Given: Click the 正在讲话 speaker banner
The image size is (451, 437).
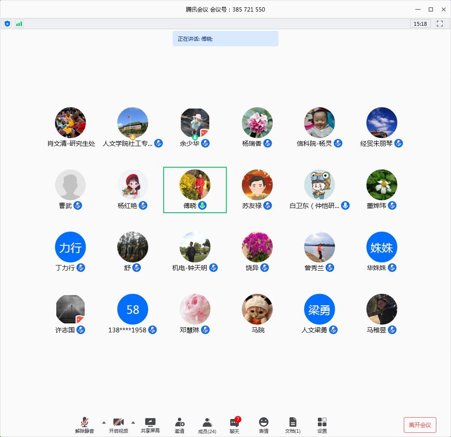Looking at the screenshot, I should click(225, 39).
